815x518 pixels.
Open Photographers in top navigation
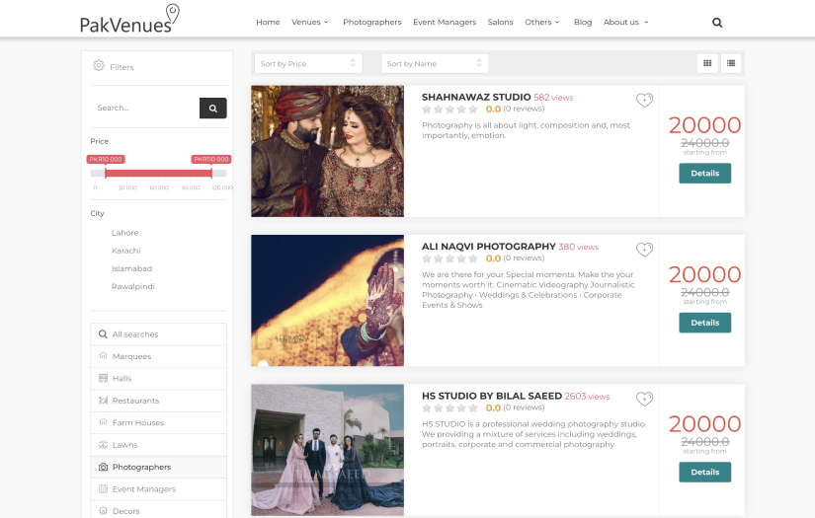click(x=372, y=22)
